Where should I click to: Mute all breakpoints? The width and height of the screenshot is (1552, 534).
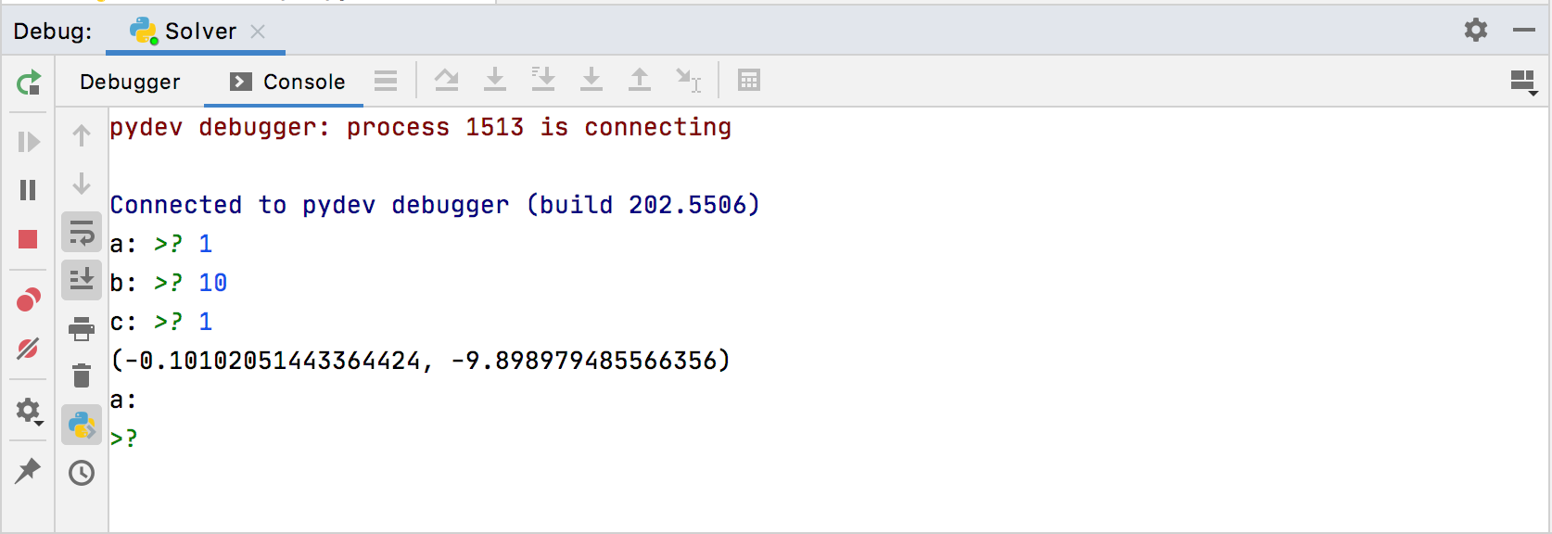pyautogui.click(x=28, y=350)
